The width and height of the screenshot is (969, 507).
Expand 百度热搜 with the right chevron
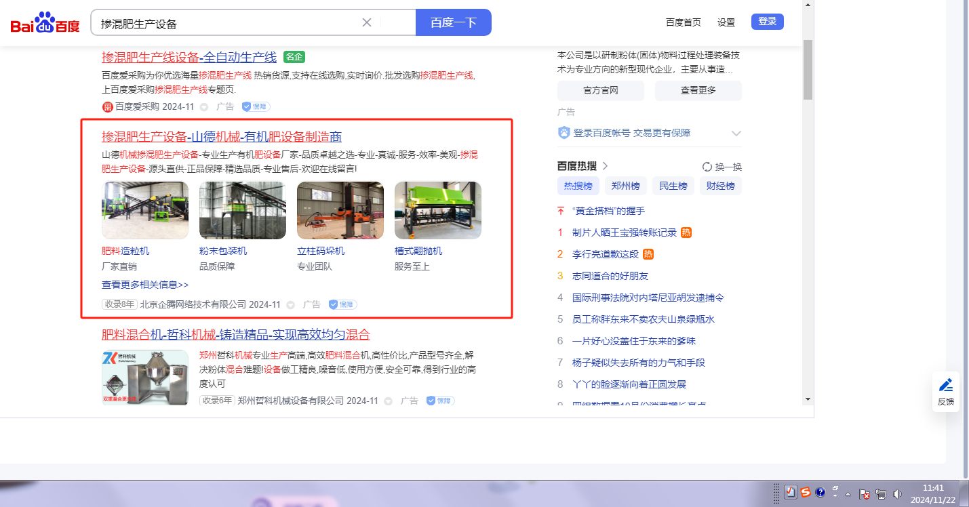coord(606,166)
